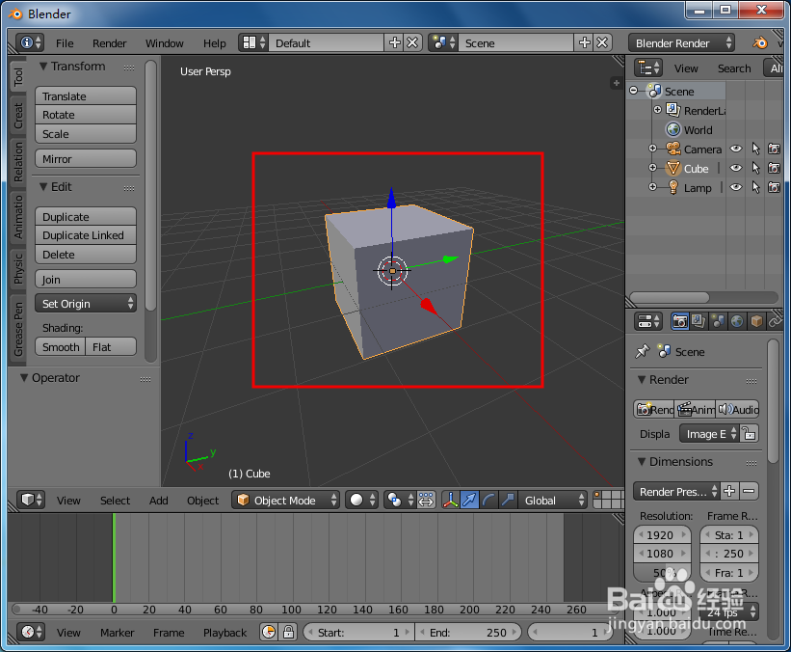This screenshot has height=652, width=791.
Task: Collapse the Edit panel
Action: [43, 187]
